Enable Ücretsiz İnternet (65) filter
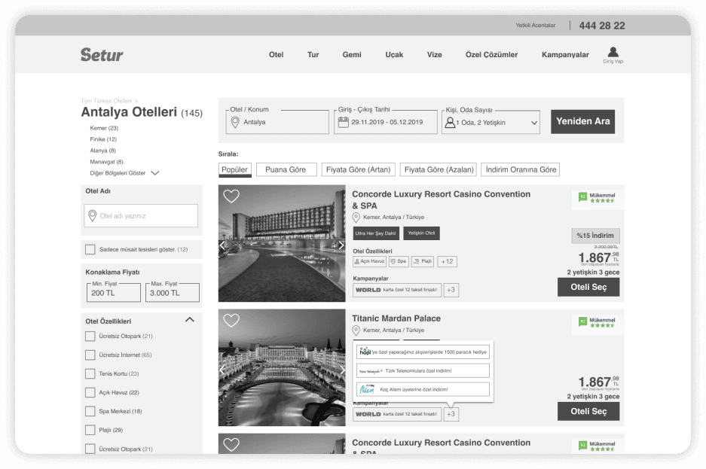This screenshot has height=469, width=706. (90, 355)
